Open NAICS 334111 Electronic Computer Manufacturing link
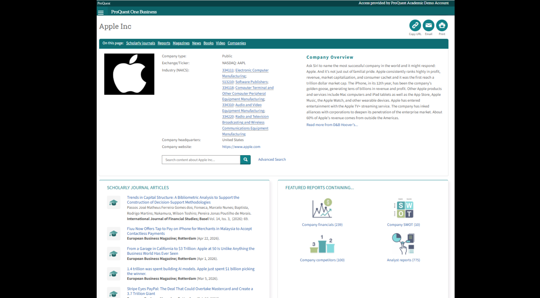The image size is (540, 298). coord(245,73)
